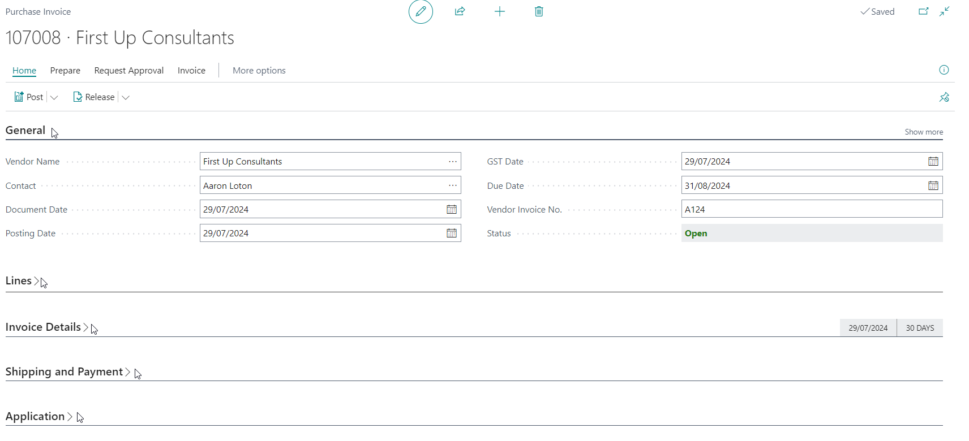Click the Vendor Invoice No. field
The width and height of the screenshot is (969, 441).
tap(811, 210)
